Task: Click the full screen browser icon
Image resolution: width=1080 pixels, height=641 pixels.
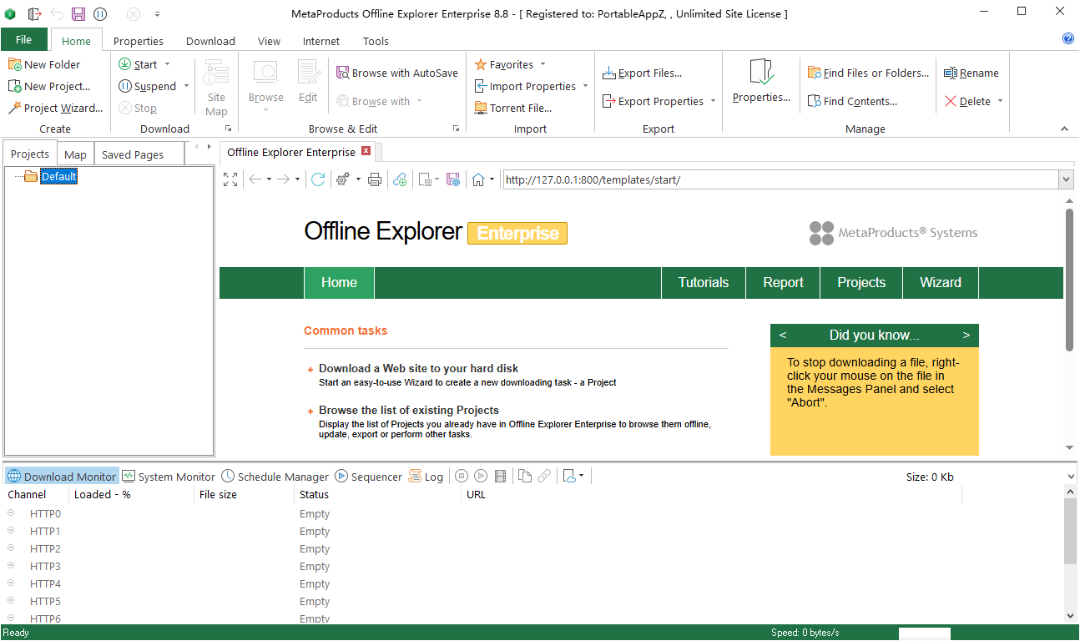Action: [x=230, y=179]
